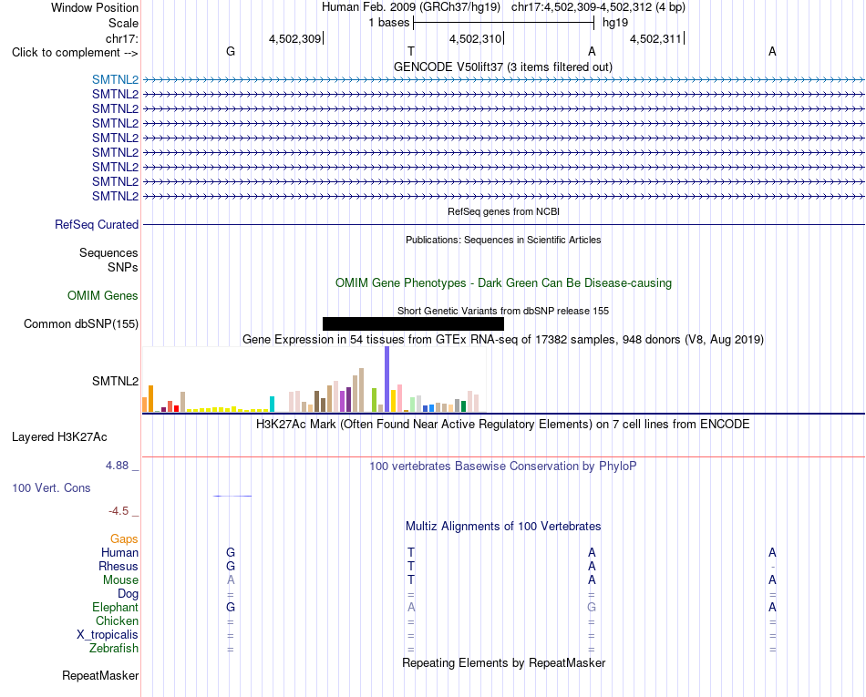Click the RepeatMasker track label
The width and height of the screenshot is (866, 697).
coord(100,675)
